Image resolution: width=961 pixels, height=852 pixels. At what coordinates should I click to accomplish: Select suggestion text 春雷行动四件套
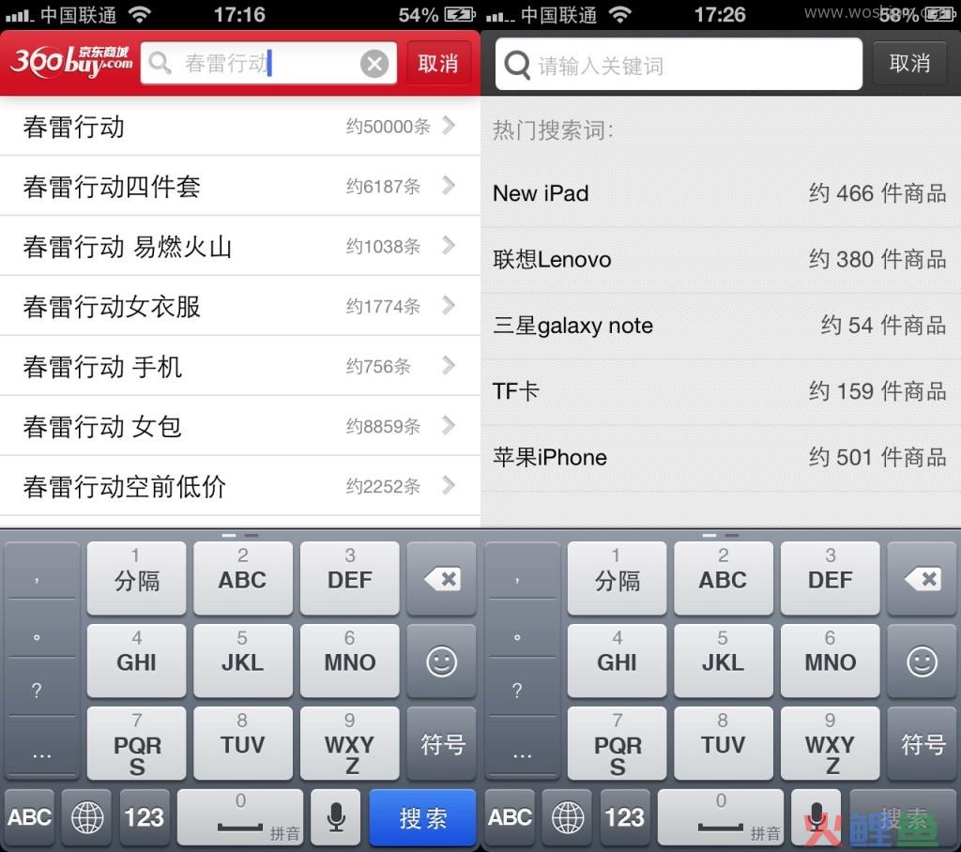(x=112, y=187)
